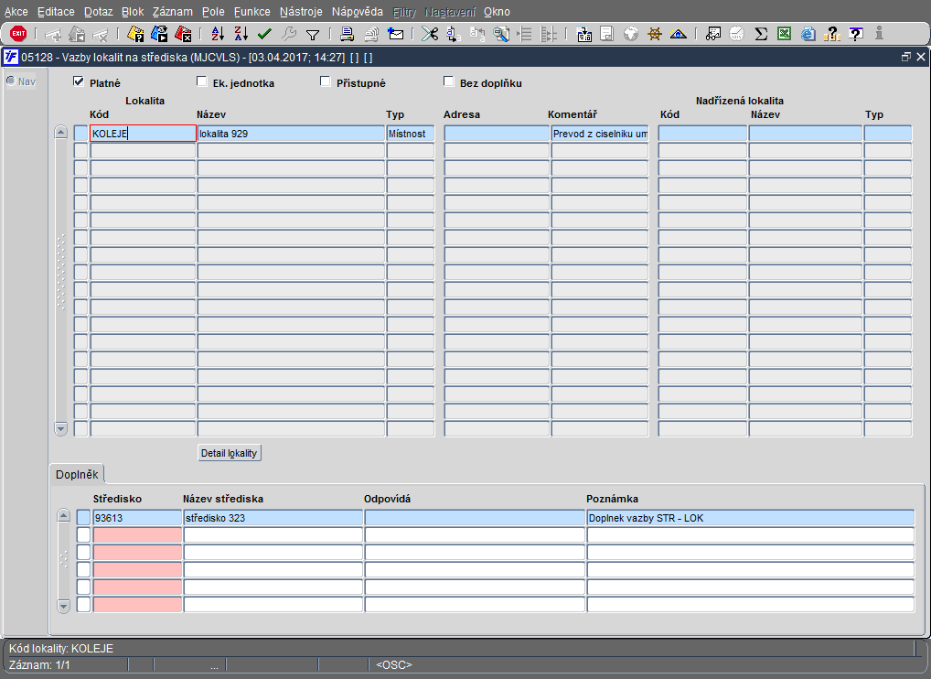This screenshot has height=679, width=931.
Task: Click the 'Záznam: 1/1' status entry
Action: tap(39, 664)
